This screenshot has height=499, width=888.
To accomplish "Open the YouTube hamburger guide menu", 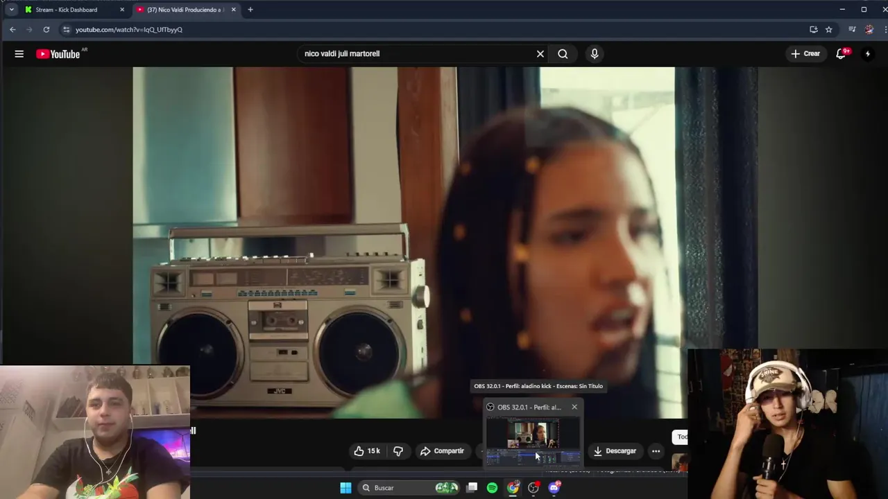I will click(19, 53).
